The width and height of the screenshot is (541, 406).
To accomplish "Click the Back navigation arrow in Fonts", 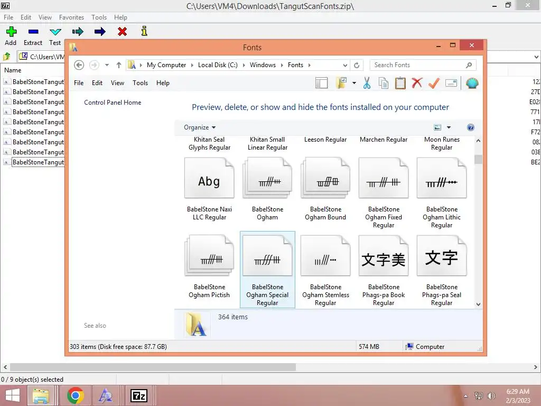I will (79, 65).
